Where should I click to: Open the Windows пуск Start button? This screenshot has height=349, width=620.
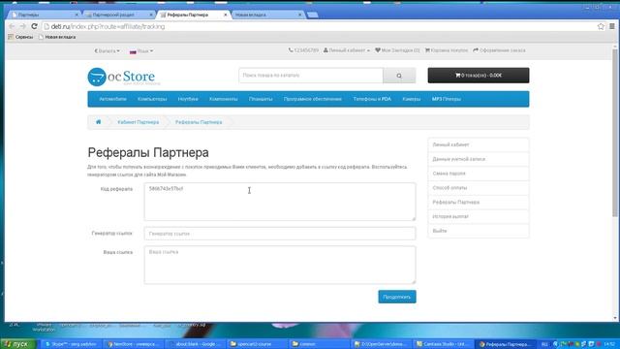[18, 344]
